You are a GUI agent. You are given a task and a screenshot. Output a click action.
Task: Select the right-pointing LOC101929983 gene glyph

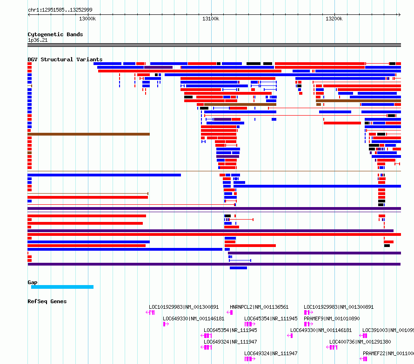[308, 312]
